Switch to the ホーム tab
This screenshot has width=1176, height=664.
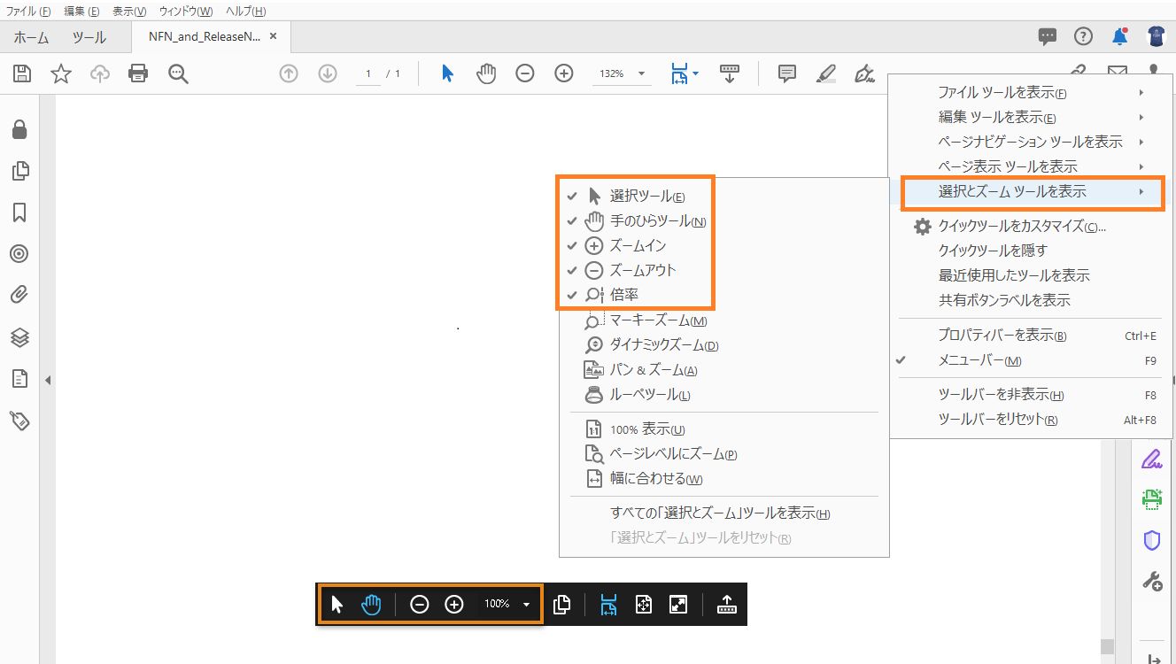(x=32, y=37)
